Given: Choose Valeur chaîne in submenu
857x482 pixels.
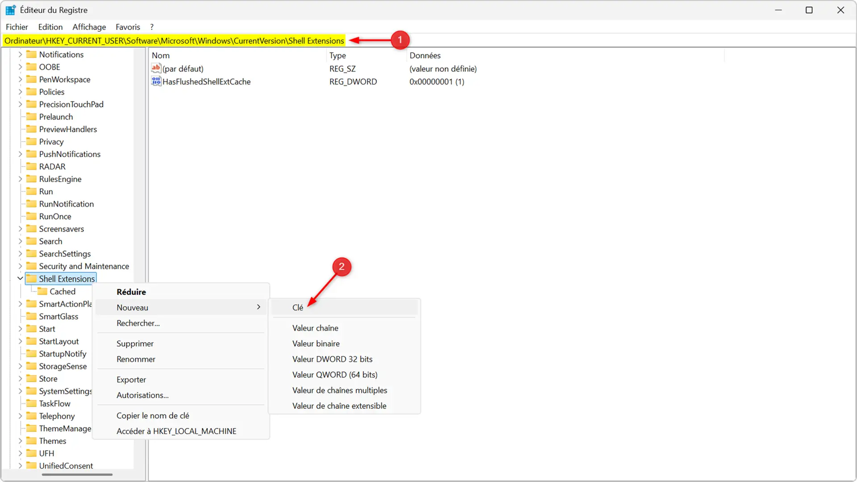Looking at the screenshot, I should [x=345, y=328].
